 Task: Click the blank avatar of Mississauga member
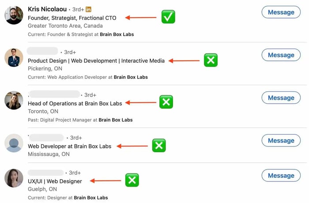tap(14, 143)
